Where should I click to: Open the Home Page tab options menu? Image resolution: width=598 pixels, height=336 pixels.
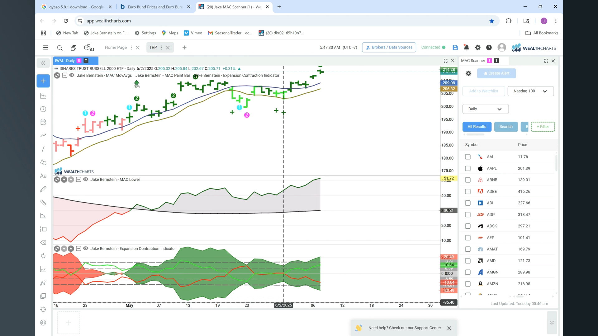131,48
